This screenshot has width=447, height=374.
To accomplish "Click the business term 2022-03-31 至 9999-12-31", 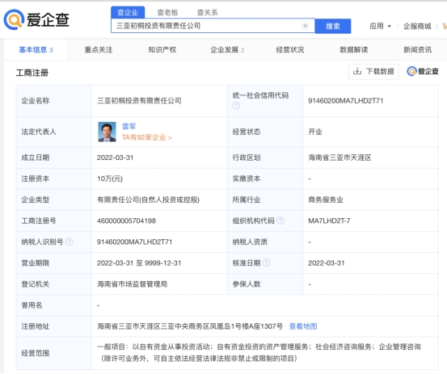I will pyautogui.click(x=139, y=263).
